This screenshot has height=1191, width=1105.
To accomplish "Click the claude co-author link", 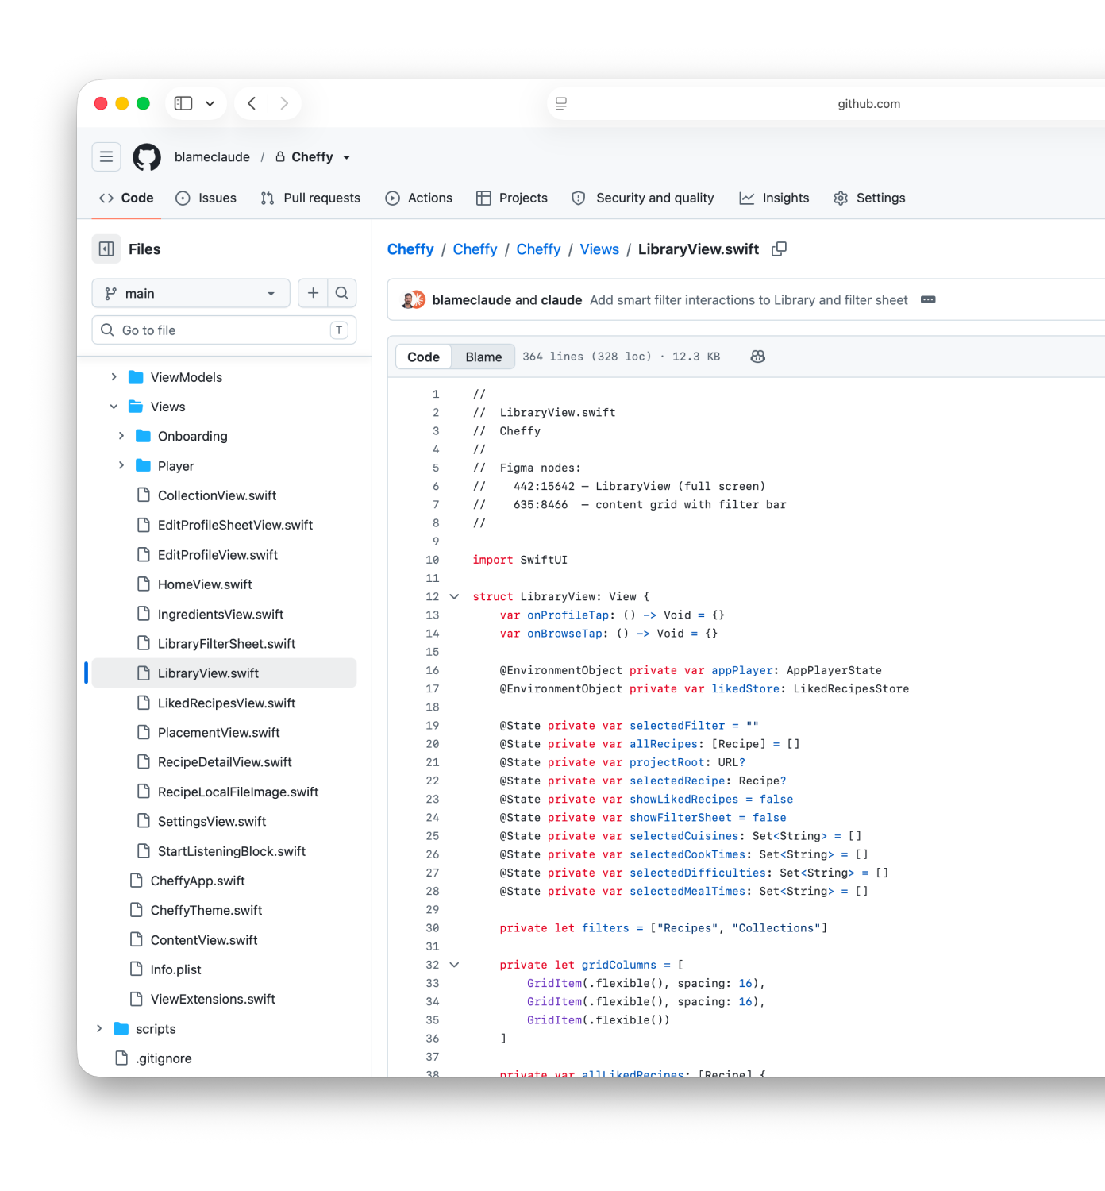I will pyautogui.click(x=561, y=300).
